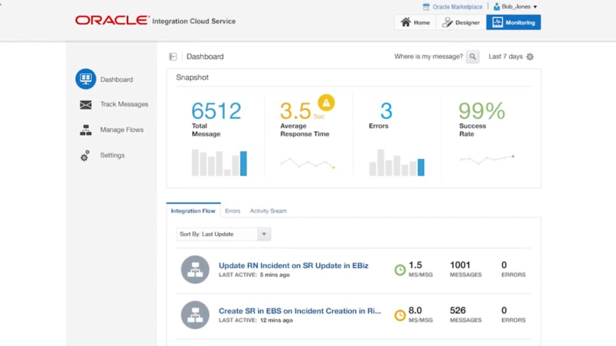Select Track Messages in the sidebar
616x346 pixels.
[124, 104]
